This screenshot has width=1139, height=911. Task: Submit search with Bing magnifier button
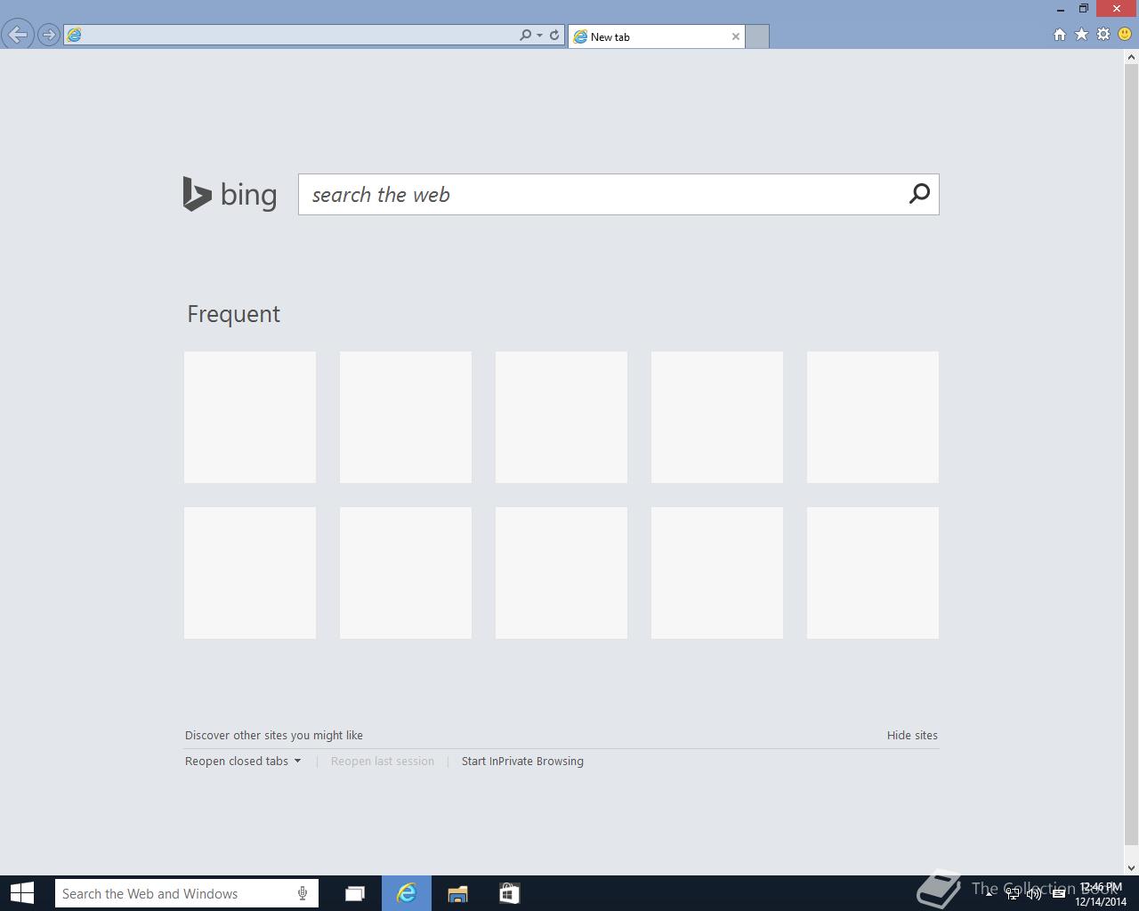click(919, 194)
